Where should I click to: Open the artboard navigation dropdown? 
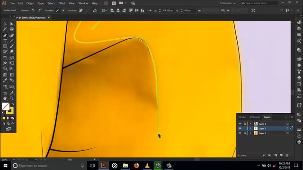[x=36, y=160]
